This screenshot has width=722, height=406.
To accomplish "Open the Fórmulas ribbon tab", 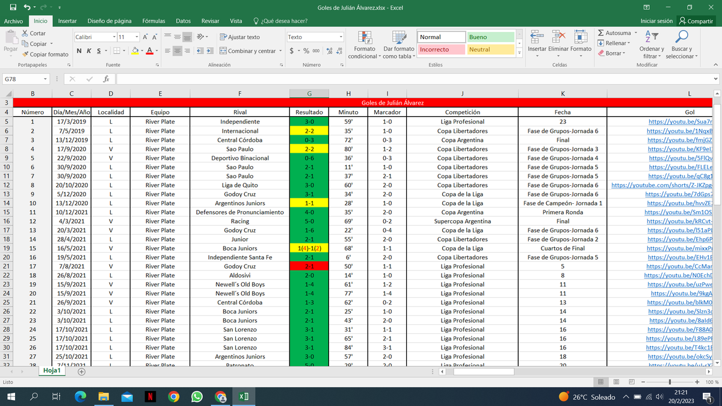I will tap(153, 21).
